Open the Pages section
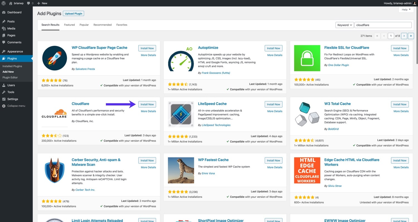418x222 pixels. 11,35
